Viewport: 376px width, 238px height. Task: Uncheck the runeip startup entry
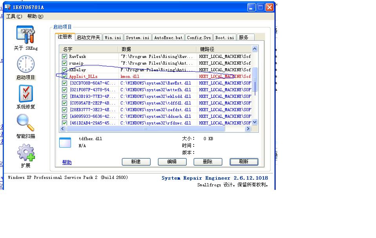[x=64, y=63]
